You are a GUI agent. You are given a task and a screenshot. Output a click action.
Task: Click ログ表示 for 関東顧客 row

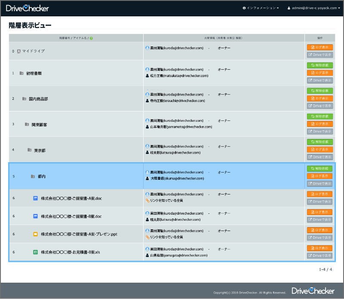pyautogui.click(x=320, y=124)
